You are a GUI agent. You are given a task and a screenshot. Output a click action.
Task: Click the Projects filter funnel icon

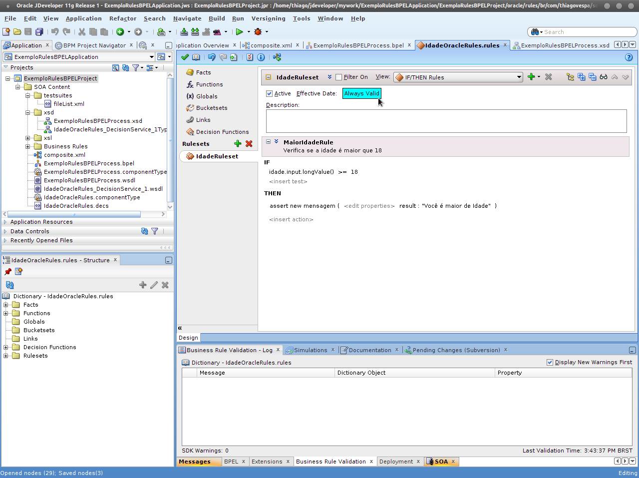click(135, 67)
